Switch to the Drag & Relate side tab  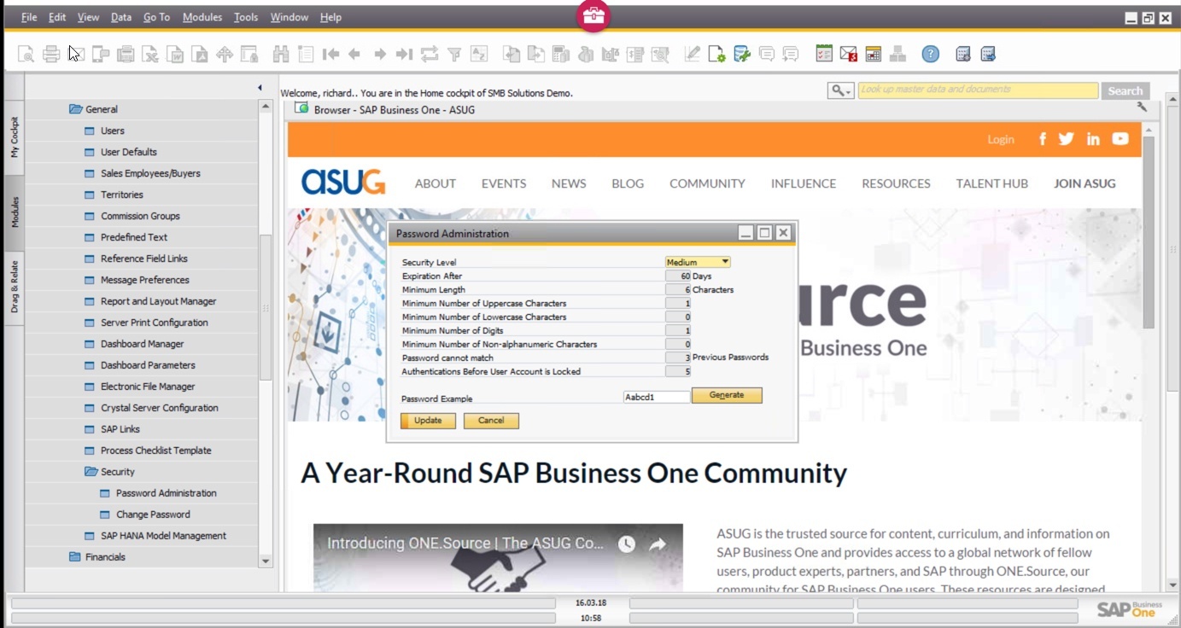15,287
